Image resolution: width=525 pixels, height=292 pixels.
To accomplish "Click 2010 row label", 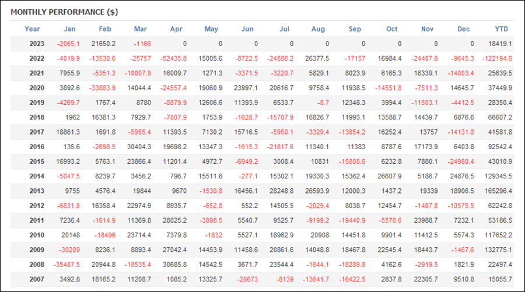I will point(37,235).
